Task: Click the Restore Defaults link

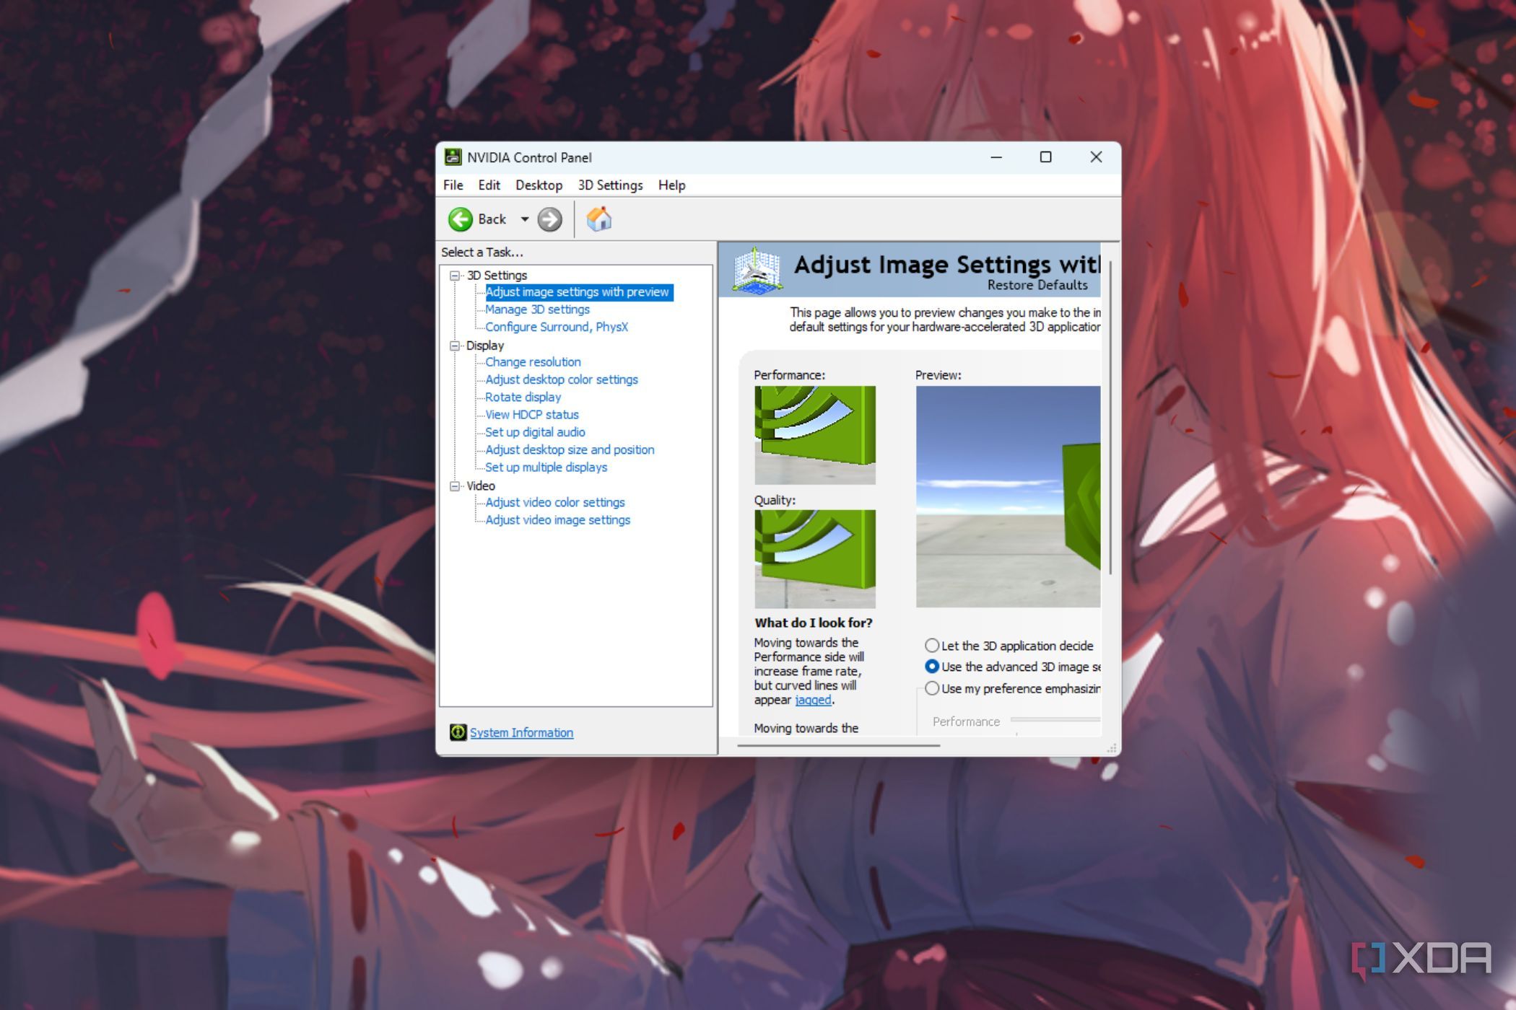Action: (x=1037, y=285)
